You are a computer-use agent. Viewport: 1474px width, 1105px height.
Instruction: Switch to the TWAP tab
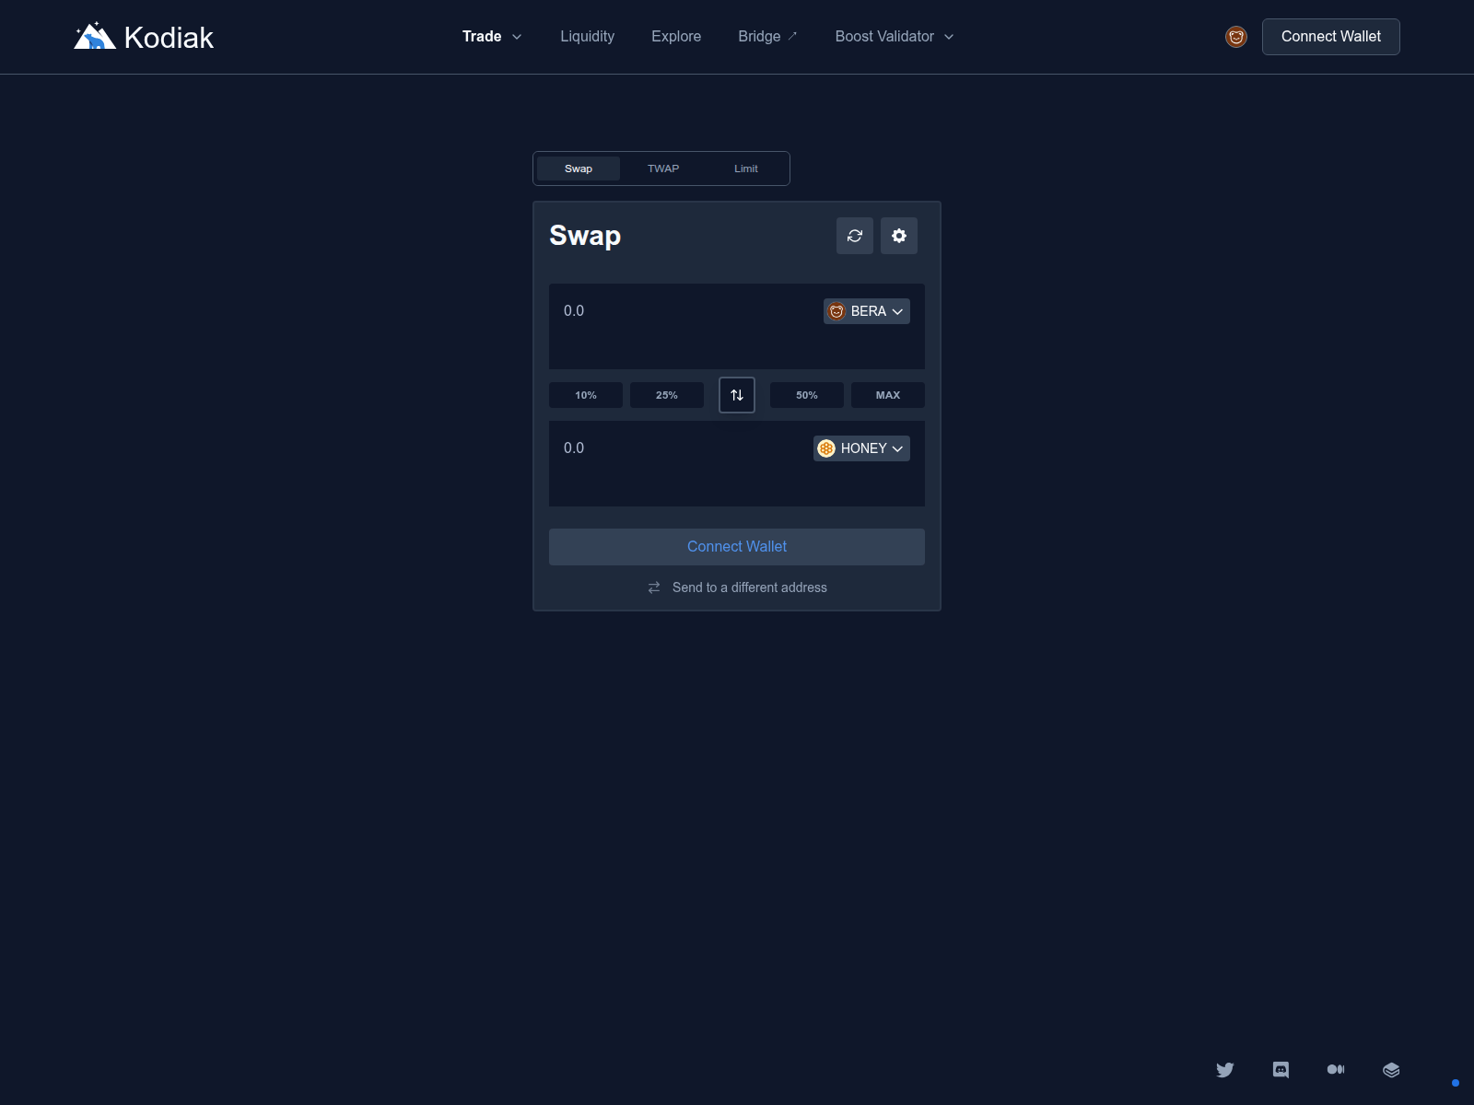tap(662, 169)
